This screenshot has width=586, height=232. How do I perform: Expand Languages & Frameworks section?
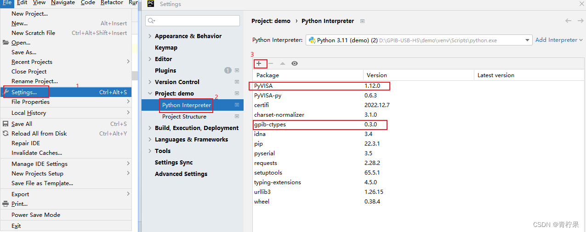point(150,139)
